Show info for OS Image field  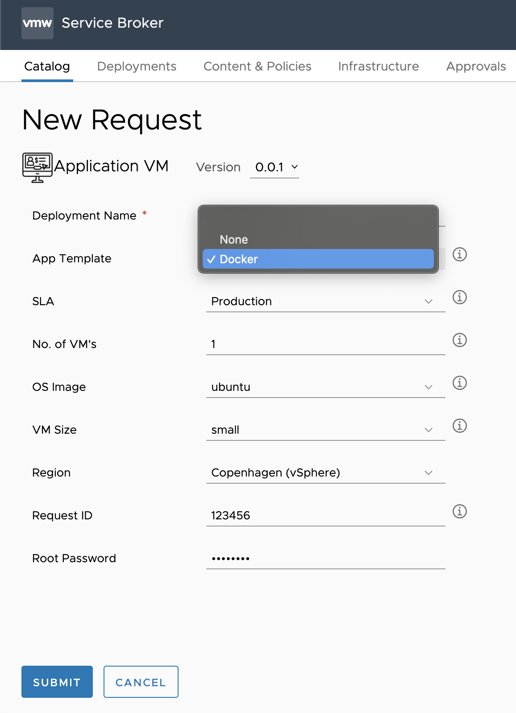click(x=460, y=383)
